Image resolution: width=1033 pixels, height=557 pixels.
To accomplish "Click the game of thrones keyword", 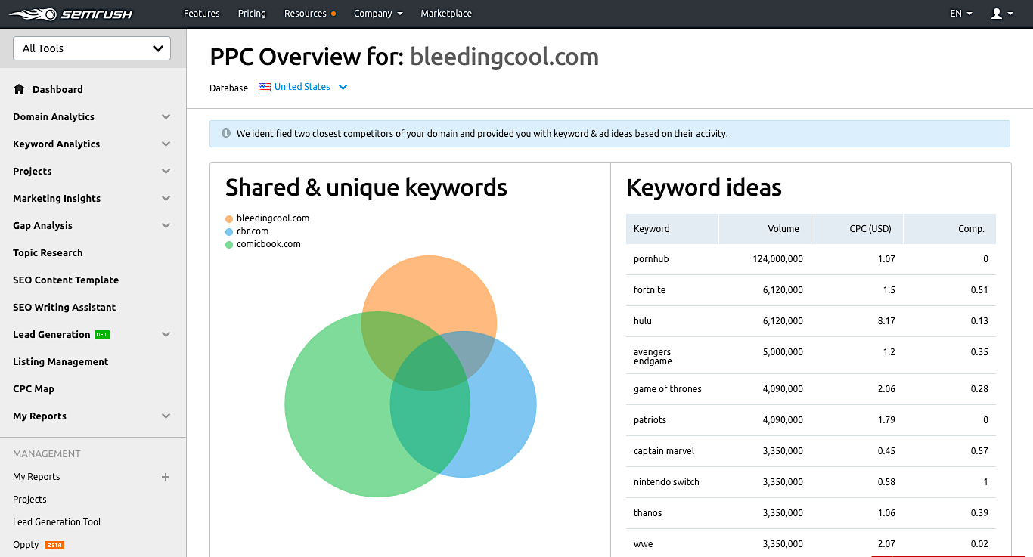I will (668, 389).
